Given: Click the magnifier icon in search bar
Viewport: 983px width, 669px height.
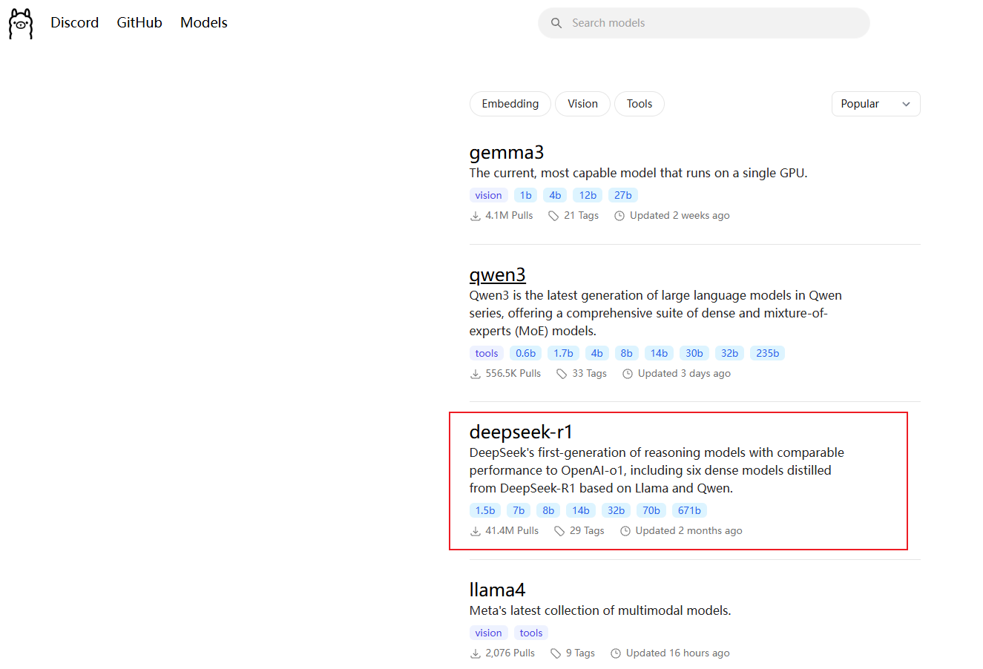Looking at the screenshot, I should click(556, 23).
